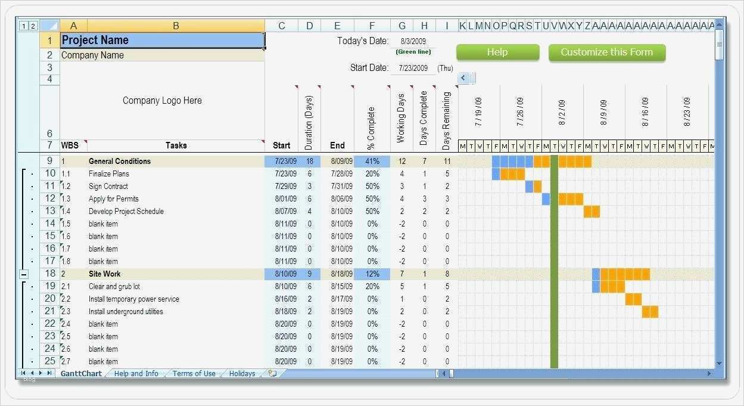Select row 18 header

pyautogui.click(x=50, y=274)
